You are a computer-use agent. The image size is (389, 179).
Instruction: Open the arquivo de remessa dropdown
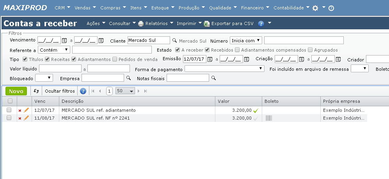pos(359,69)
